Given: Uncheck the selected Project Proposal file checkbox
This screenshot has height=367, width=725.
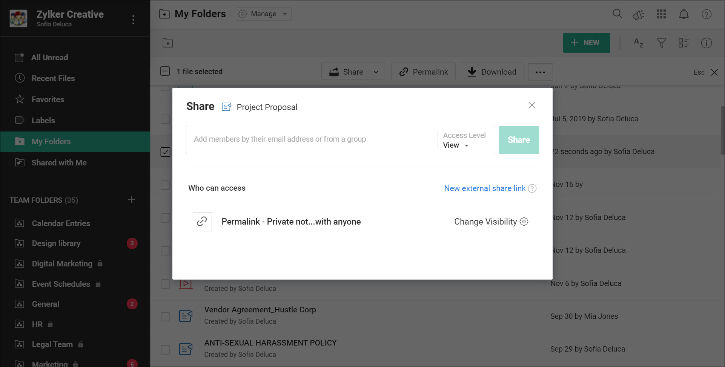Looking at the screenshot, I should pyautogui.click(x=165, y=152).
